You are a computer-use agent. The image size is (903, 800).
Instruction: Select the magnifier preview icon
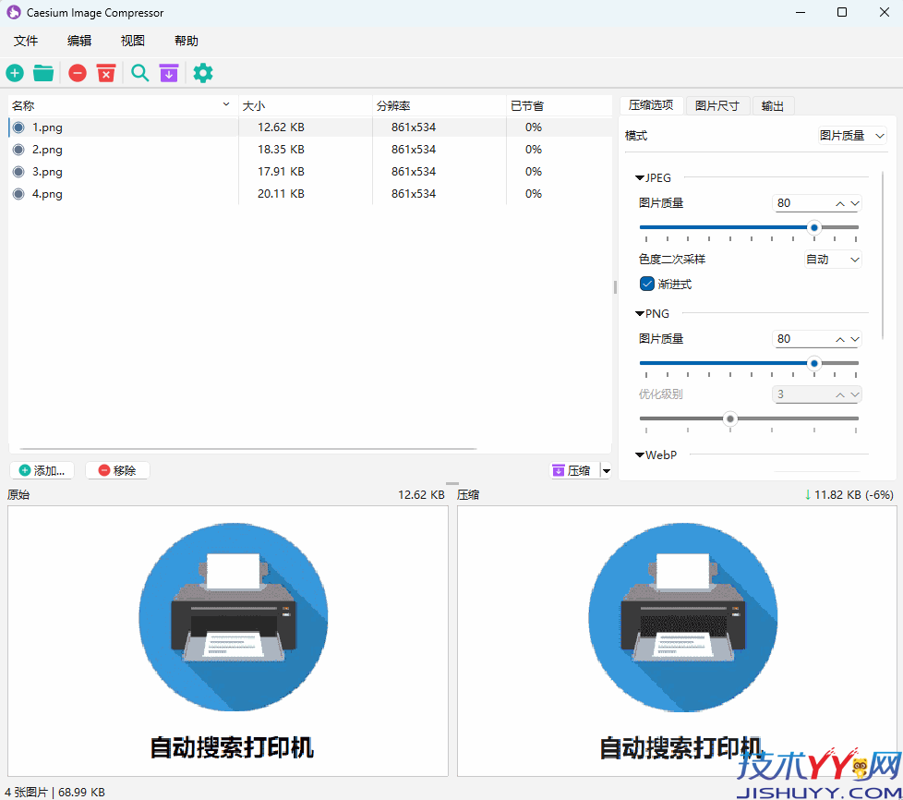pyautogui.click(x=139, y=72)
